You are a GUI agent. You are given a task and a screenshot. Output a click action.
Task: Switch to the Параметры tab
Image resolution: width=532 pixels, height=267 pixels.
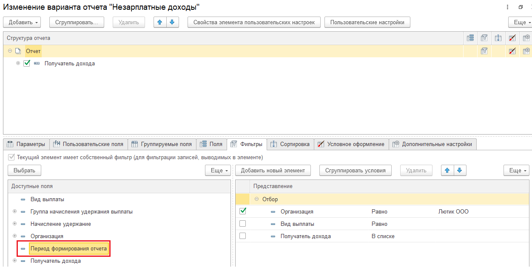coord(26,144)
